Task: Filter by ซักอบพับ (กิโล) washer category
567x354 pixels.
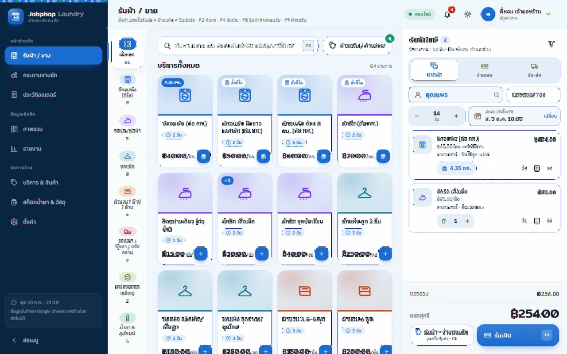Action: click(x=128, y=89)
